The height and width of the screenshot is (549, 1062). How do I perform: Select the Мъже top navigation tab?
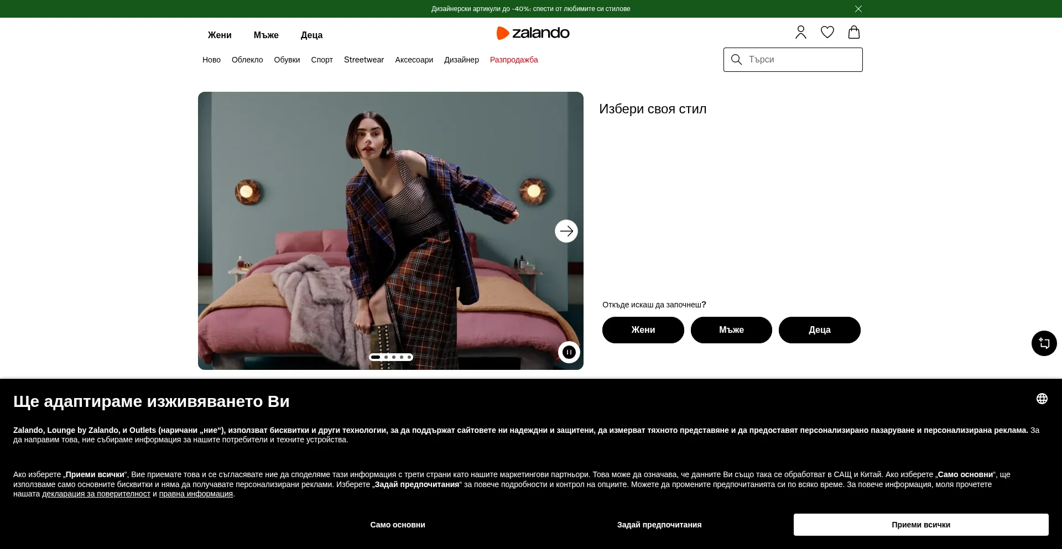[x=266, y=35]
